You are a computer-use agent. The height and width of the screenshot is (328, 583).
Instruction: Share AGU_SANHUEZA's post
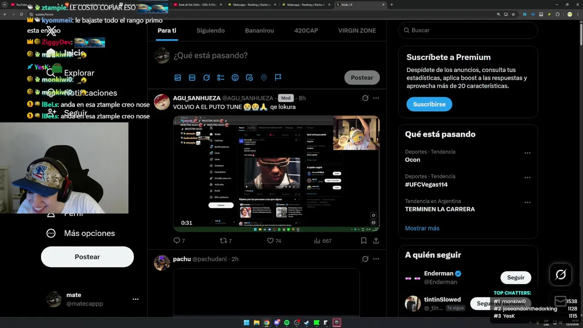click(x=376, y=241)
